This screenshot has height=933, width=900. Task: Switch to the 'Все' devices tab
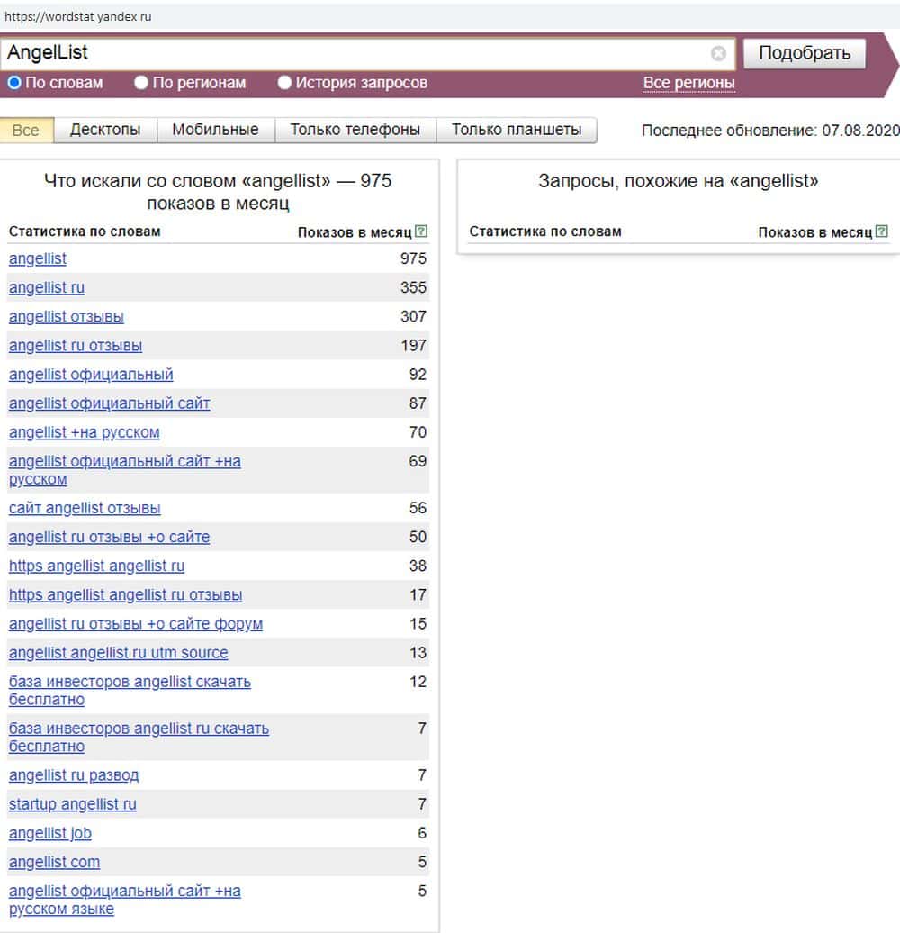coord(26,130)
